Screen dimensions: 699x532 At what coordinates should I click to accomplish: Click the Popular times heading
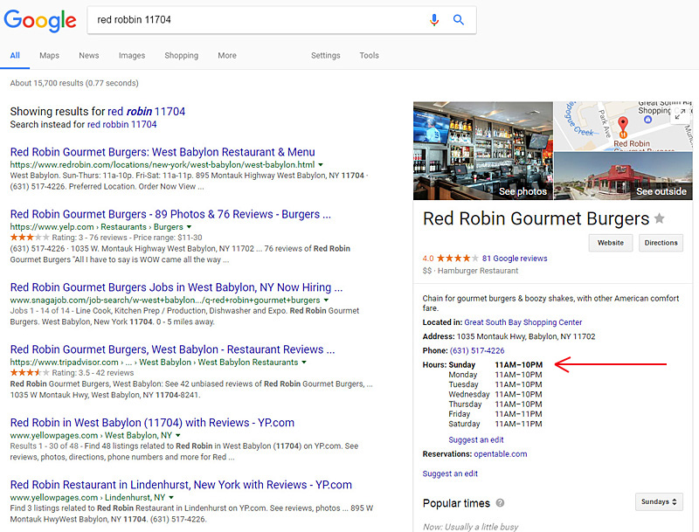456,503
